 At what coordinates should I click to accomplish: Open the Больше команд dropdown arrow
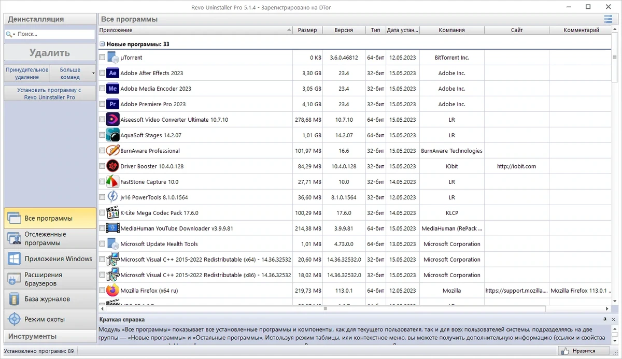pyautogui.click(x=93, y=74)
